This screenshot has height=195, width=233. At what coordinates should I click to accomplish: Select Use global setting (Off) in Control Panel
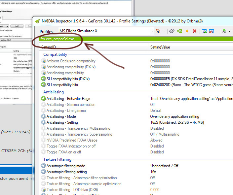tap(22, 61)
